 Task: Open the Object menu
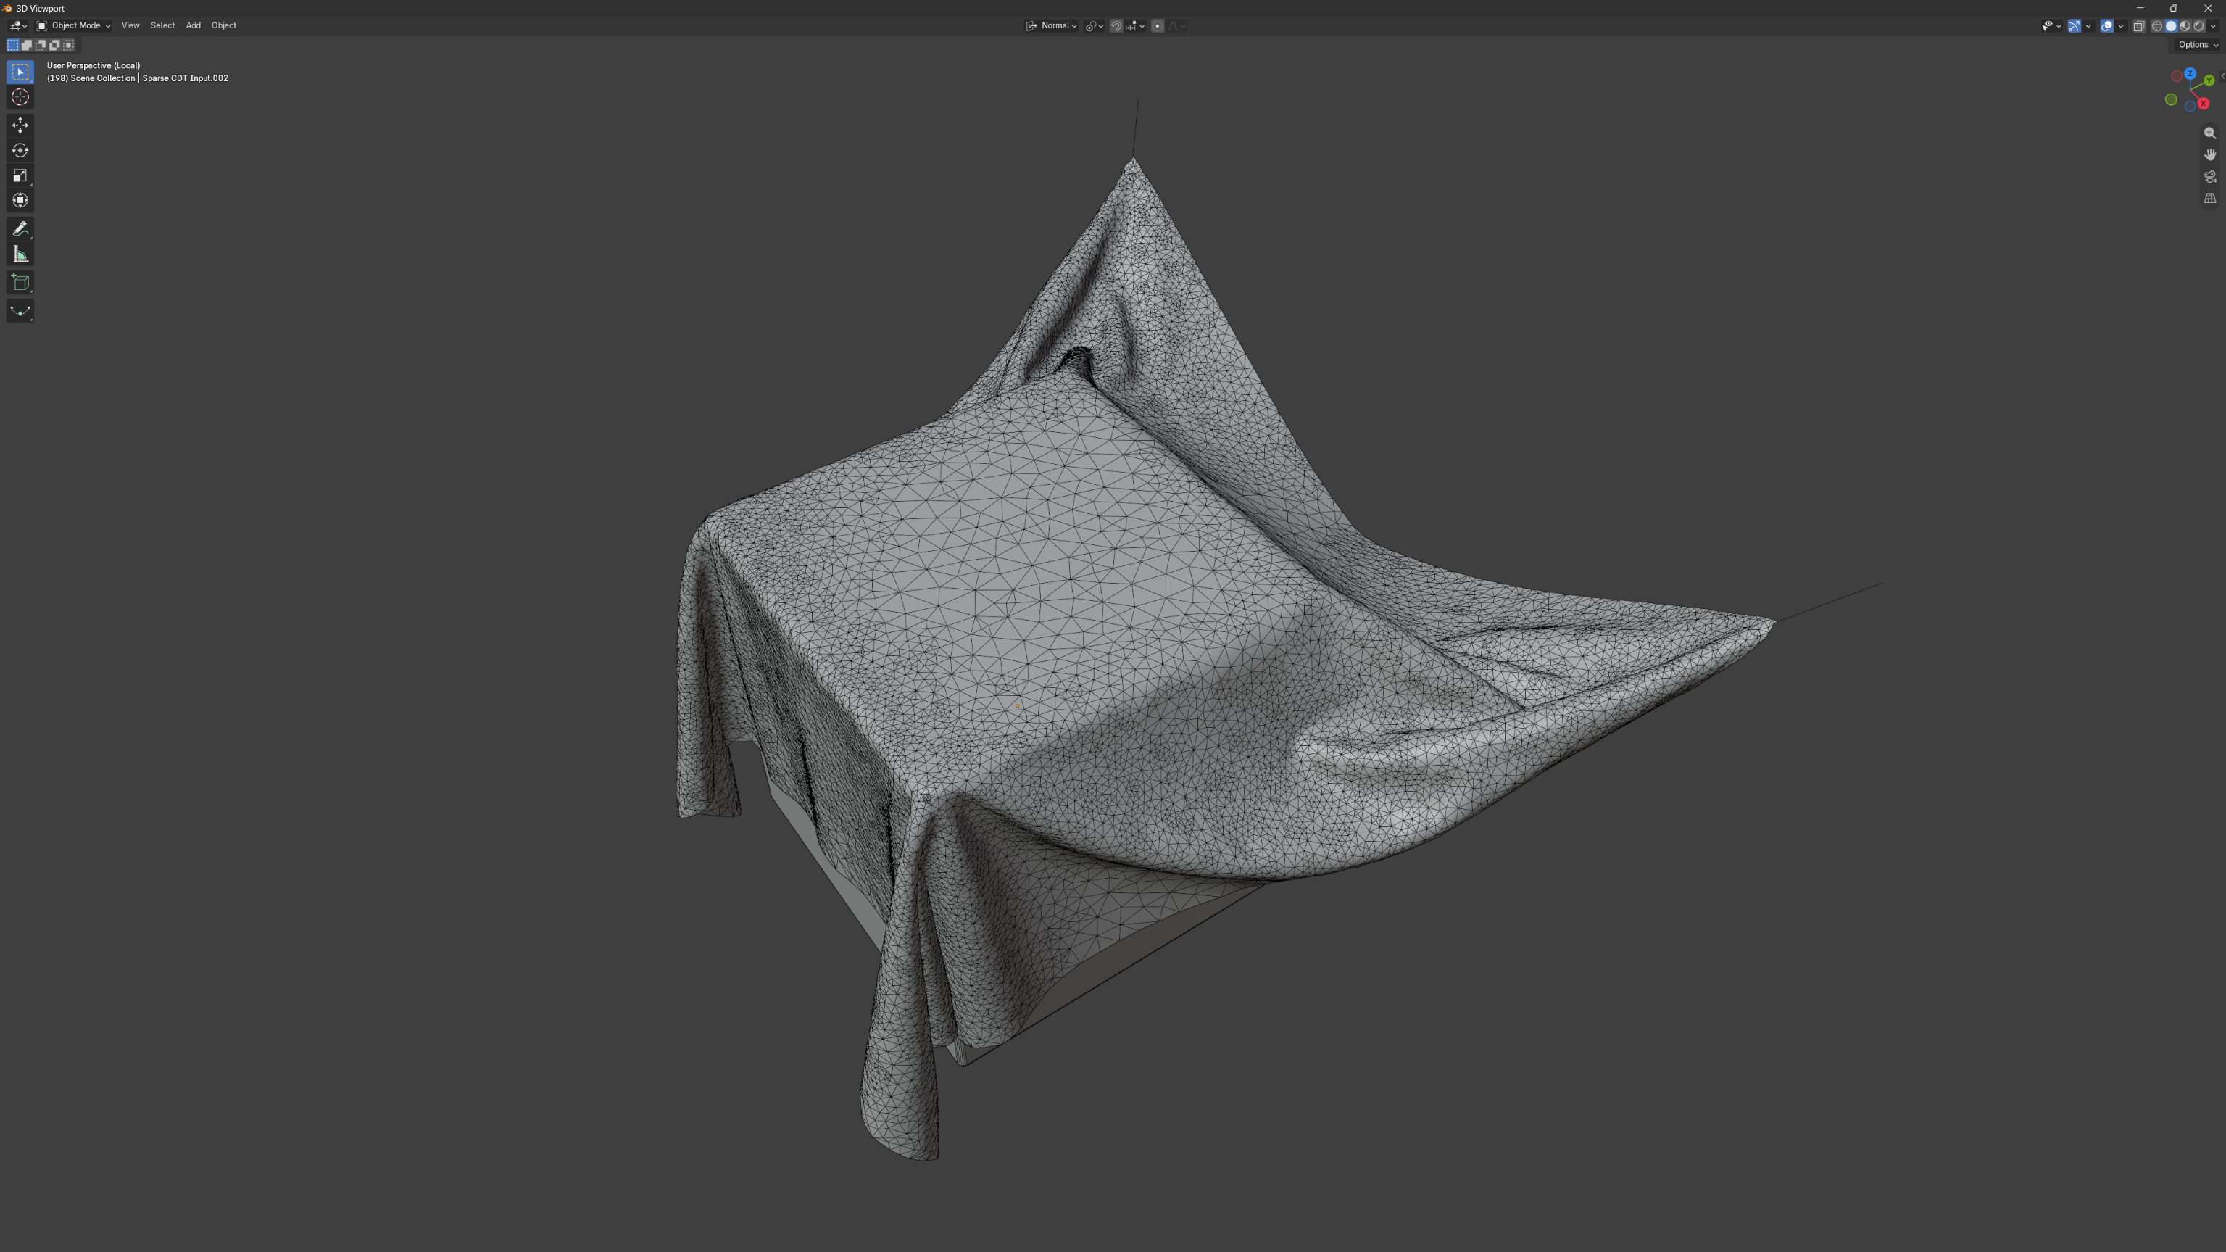point(224,26)
